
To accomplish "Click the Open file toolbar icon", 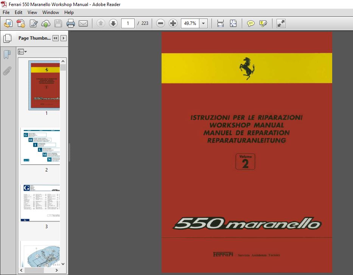I will point(8,23).
